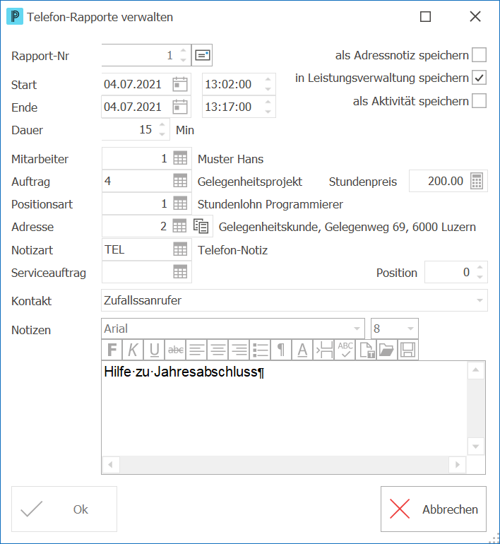Cancel with the Abbrechen button
Screen dimensions: 500x544
click(434, 509)
